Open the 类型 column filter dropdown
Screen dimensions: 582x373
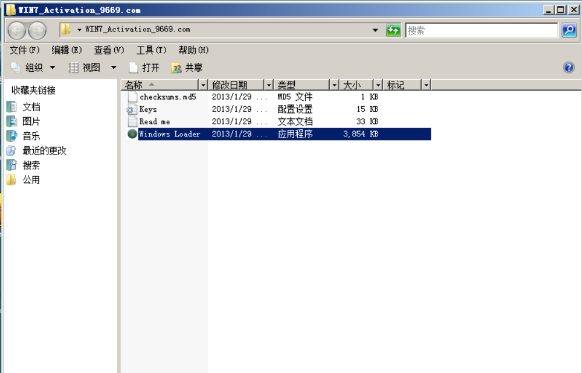point(334,85)
